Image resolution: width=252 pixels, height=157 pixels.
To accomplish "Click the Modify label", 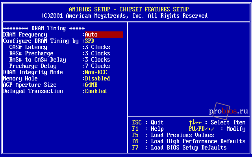I will [x=236, y=129].
